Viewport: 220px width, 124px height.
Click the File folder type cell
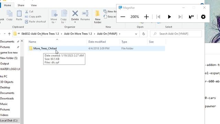coord(128,48)
